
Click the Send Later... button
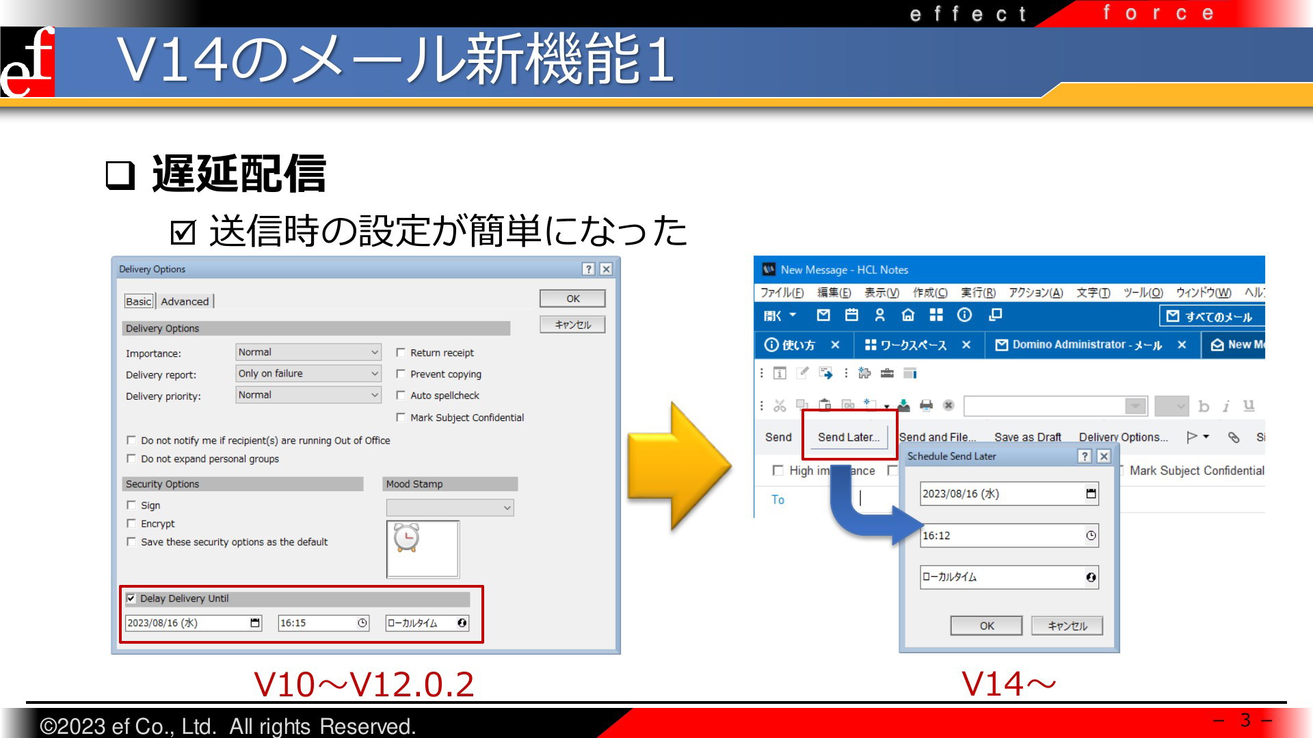point(849,437)
